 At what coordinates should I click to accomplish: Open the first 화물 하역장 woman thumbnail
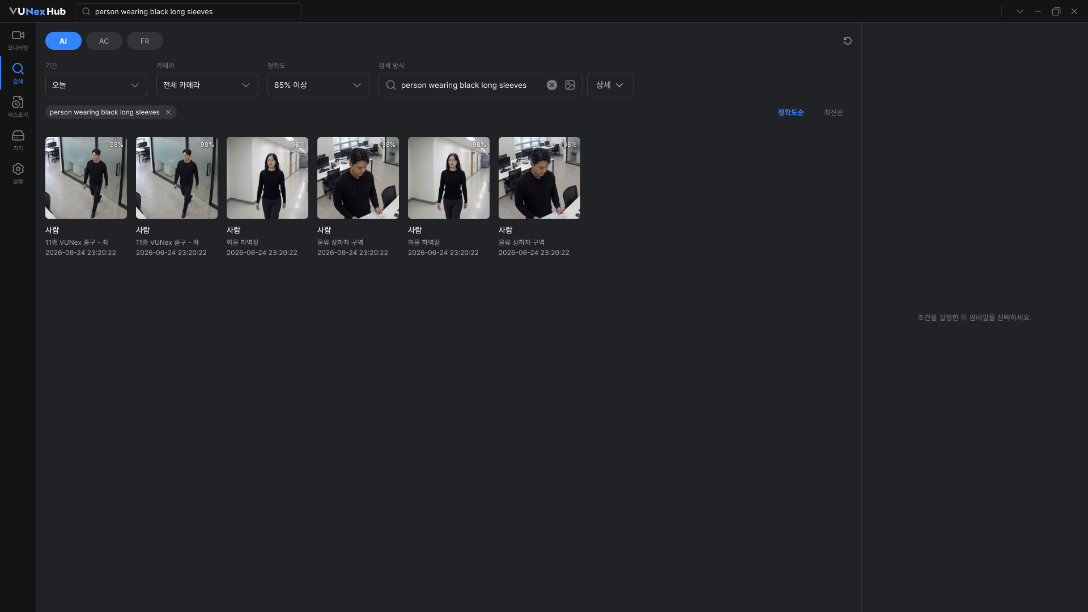[x=267, y=178]
